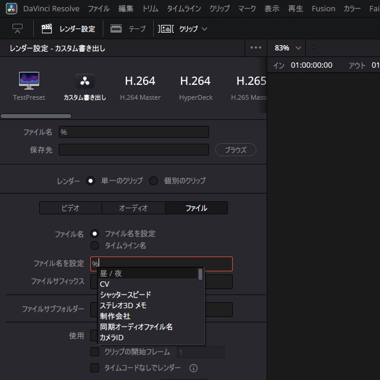
Task: Click the ブラウズ button
Action: [235, 150]
